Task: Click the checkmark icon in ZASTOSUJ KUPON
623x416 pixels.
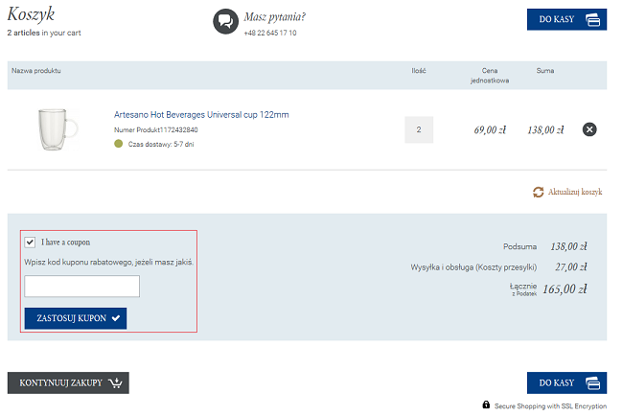Action: pos(116,318)
